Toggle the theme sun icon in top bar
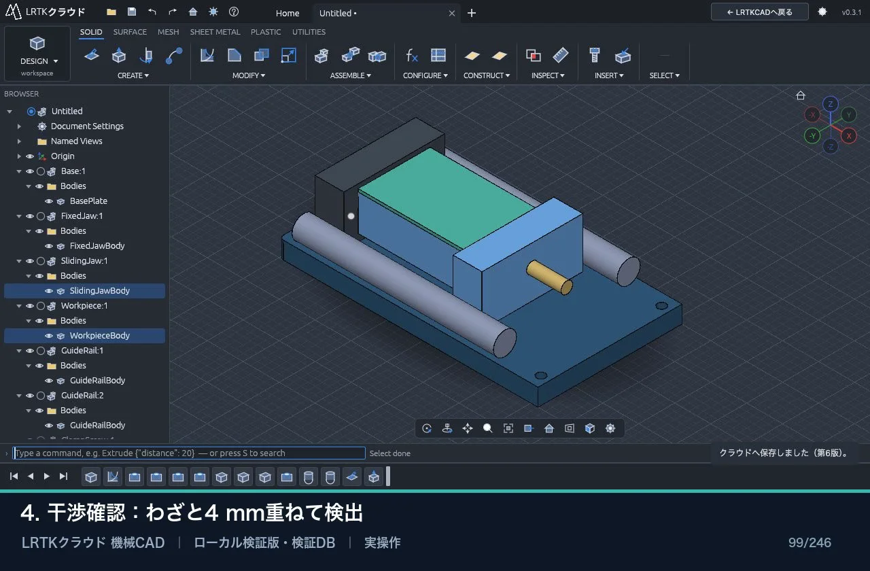The image size is (870, 571). [x=213, y=12]
